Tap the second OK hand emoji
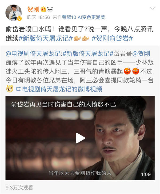The image size is (160, 194). click(86, 38)
